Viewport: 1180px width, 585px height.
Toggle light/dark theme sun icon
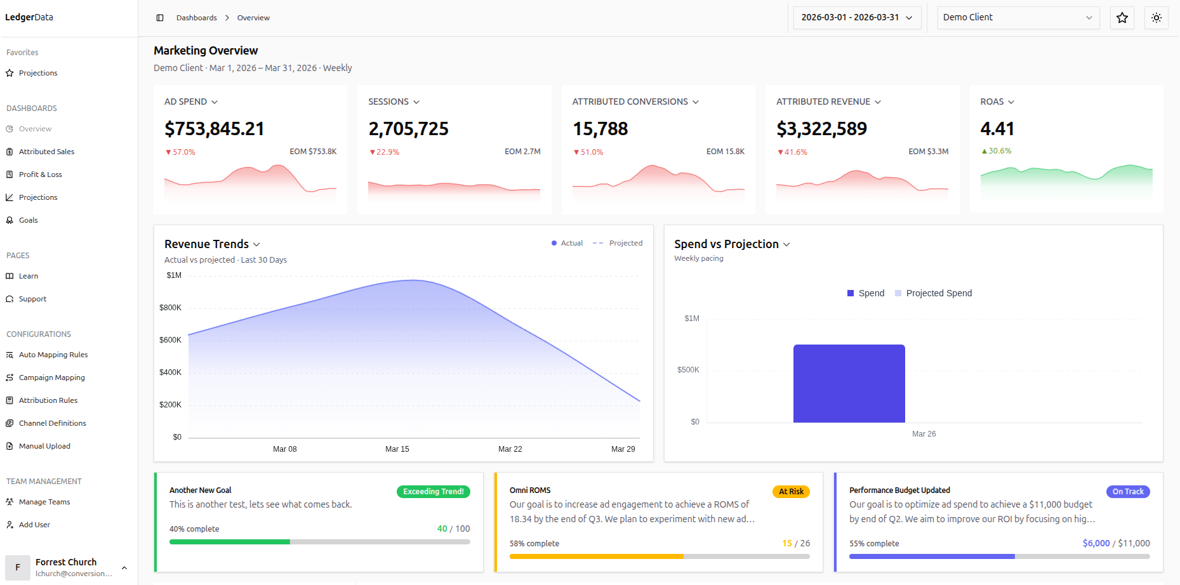pyautogui.click(x=1157, y=18)
